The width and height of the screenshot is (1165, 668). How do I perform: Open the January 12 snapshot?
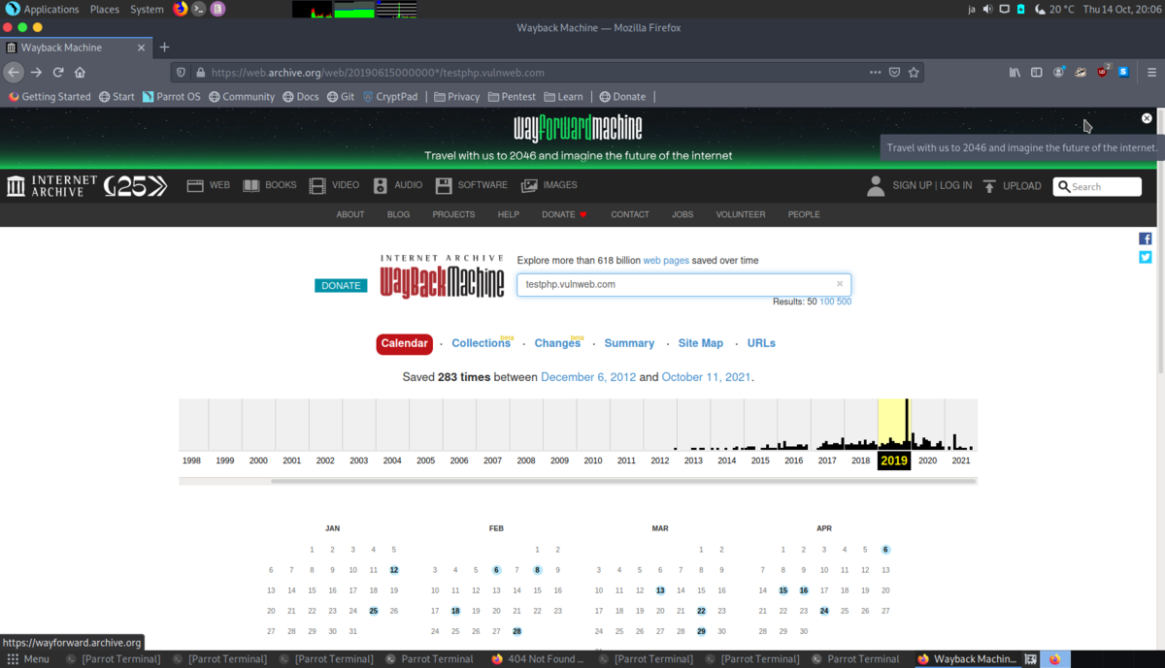click(394, 570)
